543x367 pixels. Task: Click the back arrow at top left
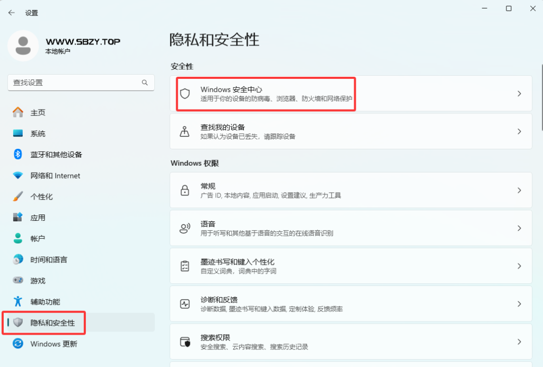(11, 12)
